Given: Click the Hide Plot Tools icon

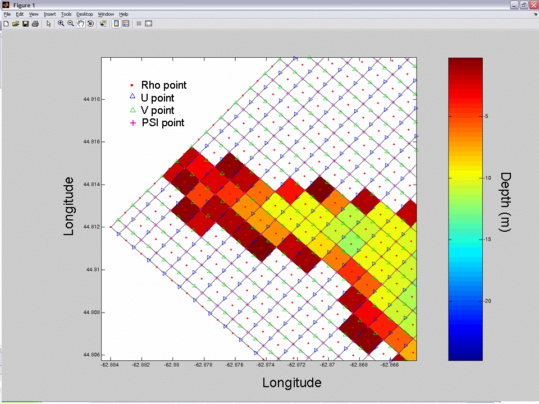Looking at the screenshot, I should tap(139, 24).
